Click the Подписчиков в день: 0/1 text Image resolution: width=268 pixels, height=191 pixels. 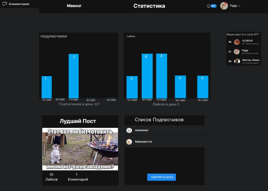tap(79, 104)
